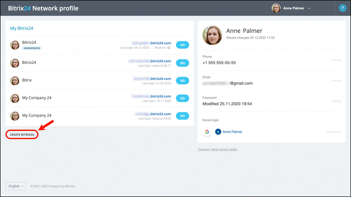Click change link next to Password
Screen dimensions: 351x197
(336, 101)
